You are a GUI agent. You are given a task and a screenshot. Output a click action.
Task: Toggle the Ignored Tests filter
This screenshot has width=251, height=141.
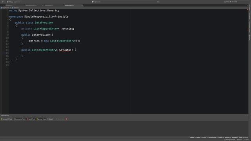(x=41, y=119)
